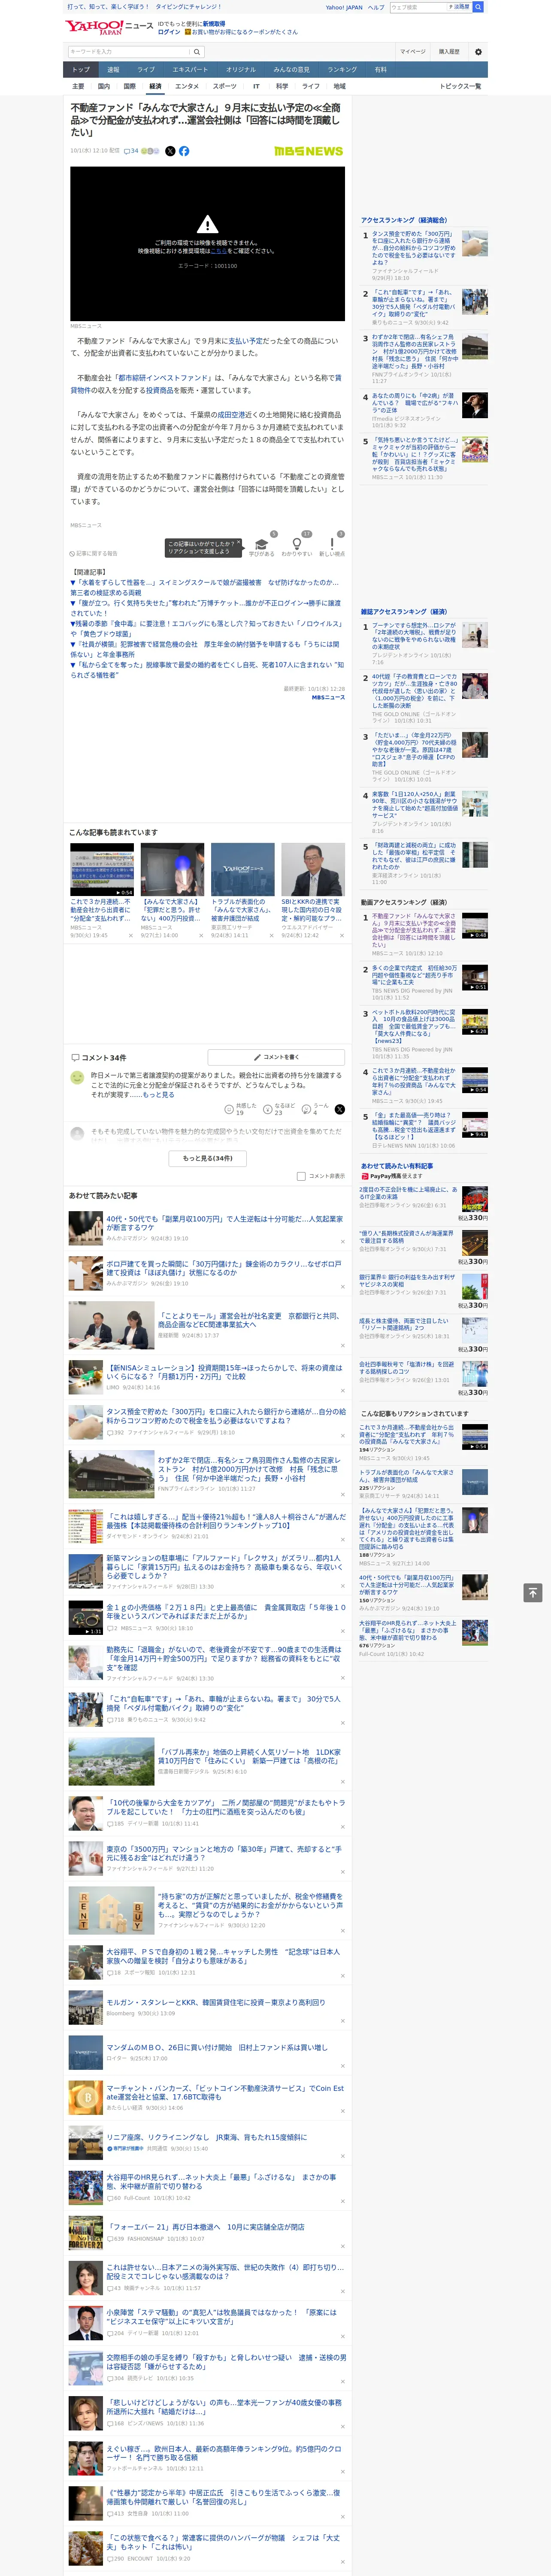The width and height of the screenshot is (551, 2576).
Task: Click the web search field at top
Action: (417, 7)
